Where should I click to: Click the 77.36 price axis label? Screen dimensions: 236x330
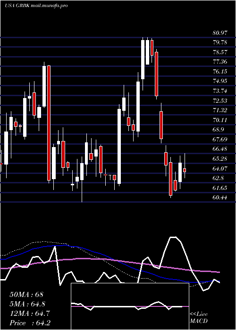[x=220, y=62]
